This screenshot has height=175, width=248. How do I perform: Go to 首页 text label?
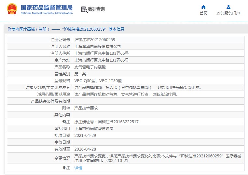click(x=203, y=13)
